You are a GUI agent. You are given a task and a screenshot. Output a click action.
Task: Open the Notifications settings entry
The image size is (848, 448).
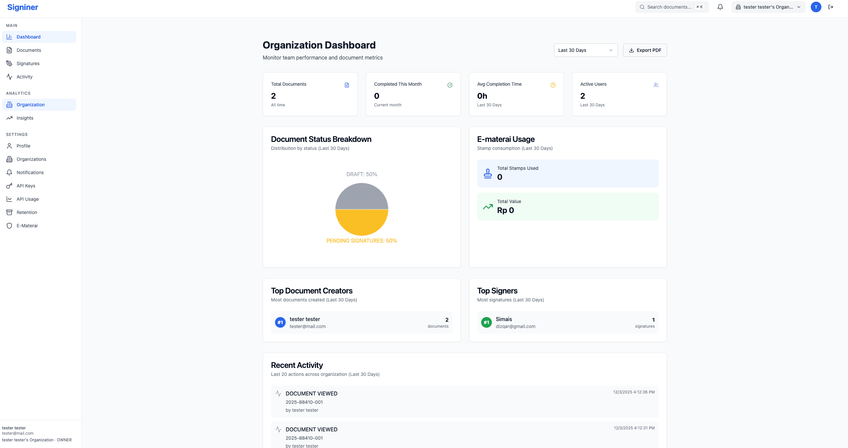[30, 172]
